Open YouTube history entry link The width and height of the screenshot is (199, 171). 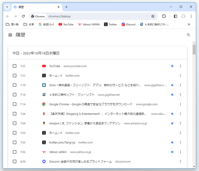pos(55,66)
